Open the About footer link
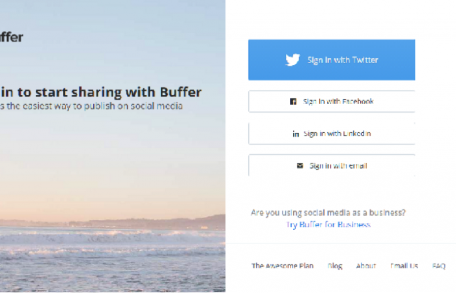Image resolution: width=456 pixels, height=293 pixels. click(x=366, y=266)
